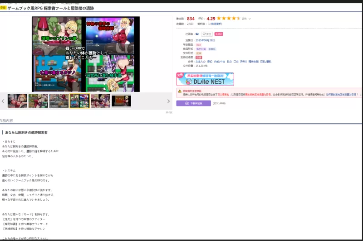363x241 pixels.
Task: Select the third preview thumbnail
Action: 59,101
